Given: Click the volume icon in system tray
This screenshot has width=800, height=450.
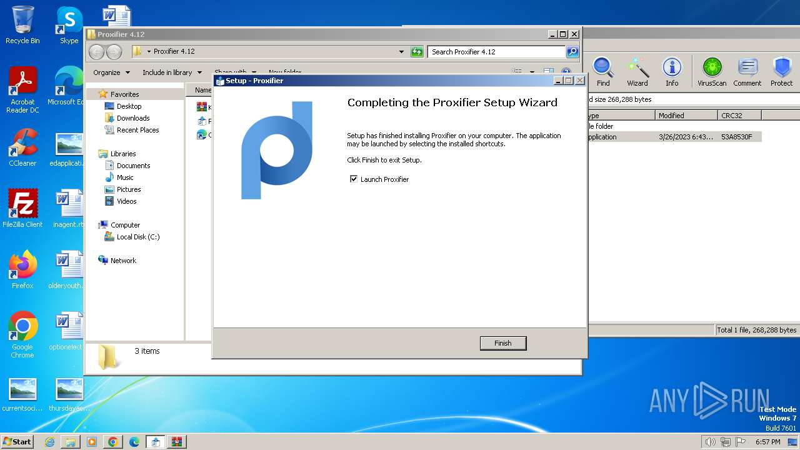Looking at the screenshot, I should tap(710, 442).
